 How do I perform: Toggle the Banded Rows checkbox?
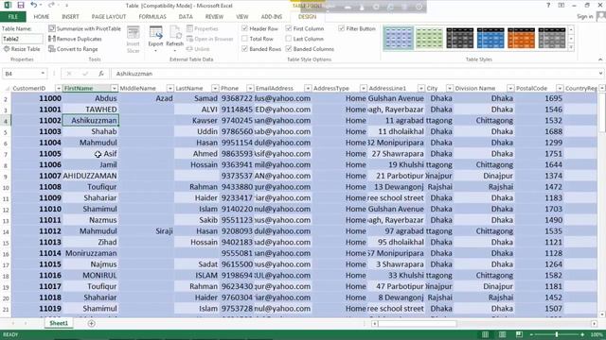point(244,49)
